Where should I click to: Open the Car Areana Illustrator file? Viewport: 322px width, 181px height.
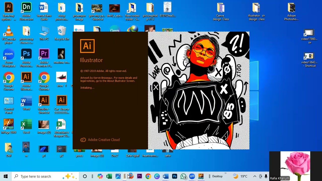(62, 105)
